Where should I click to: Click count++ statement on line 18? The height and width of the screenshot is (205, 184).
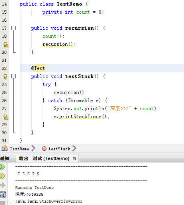(53, 36)
